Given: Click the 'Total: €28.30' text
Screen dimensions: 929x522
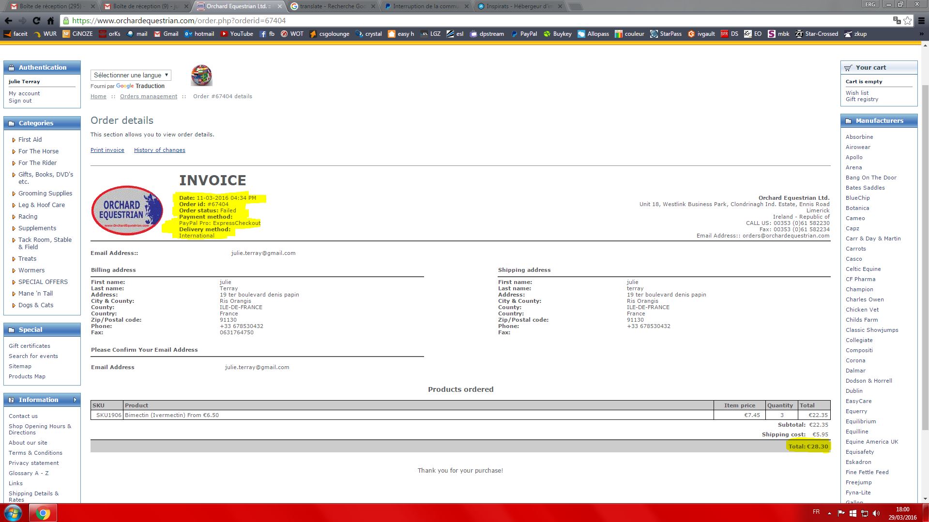Looking at the screenshot, I should [808, 447].
